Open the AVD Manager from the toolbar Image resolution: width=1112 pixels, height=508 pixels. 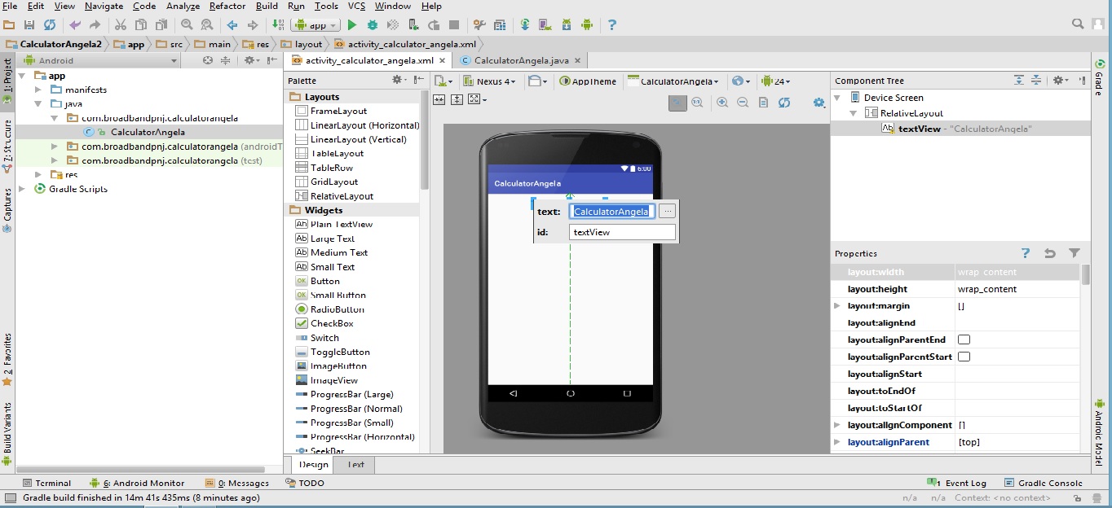point(544,24)
